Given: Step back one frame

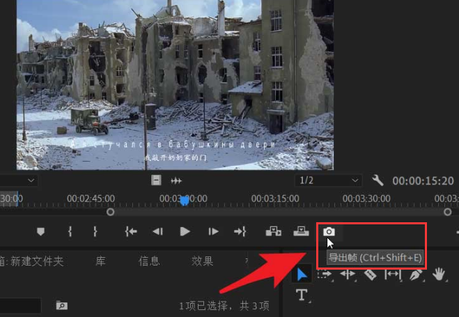Looking at the screenshot, I should coord(158,231).
